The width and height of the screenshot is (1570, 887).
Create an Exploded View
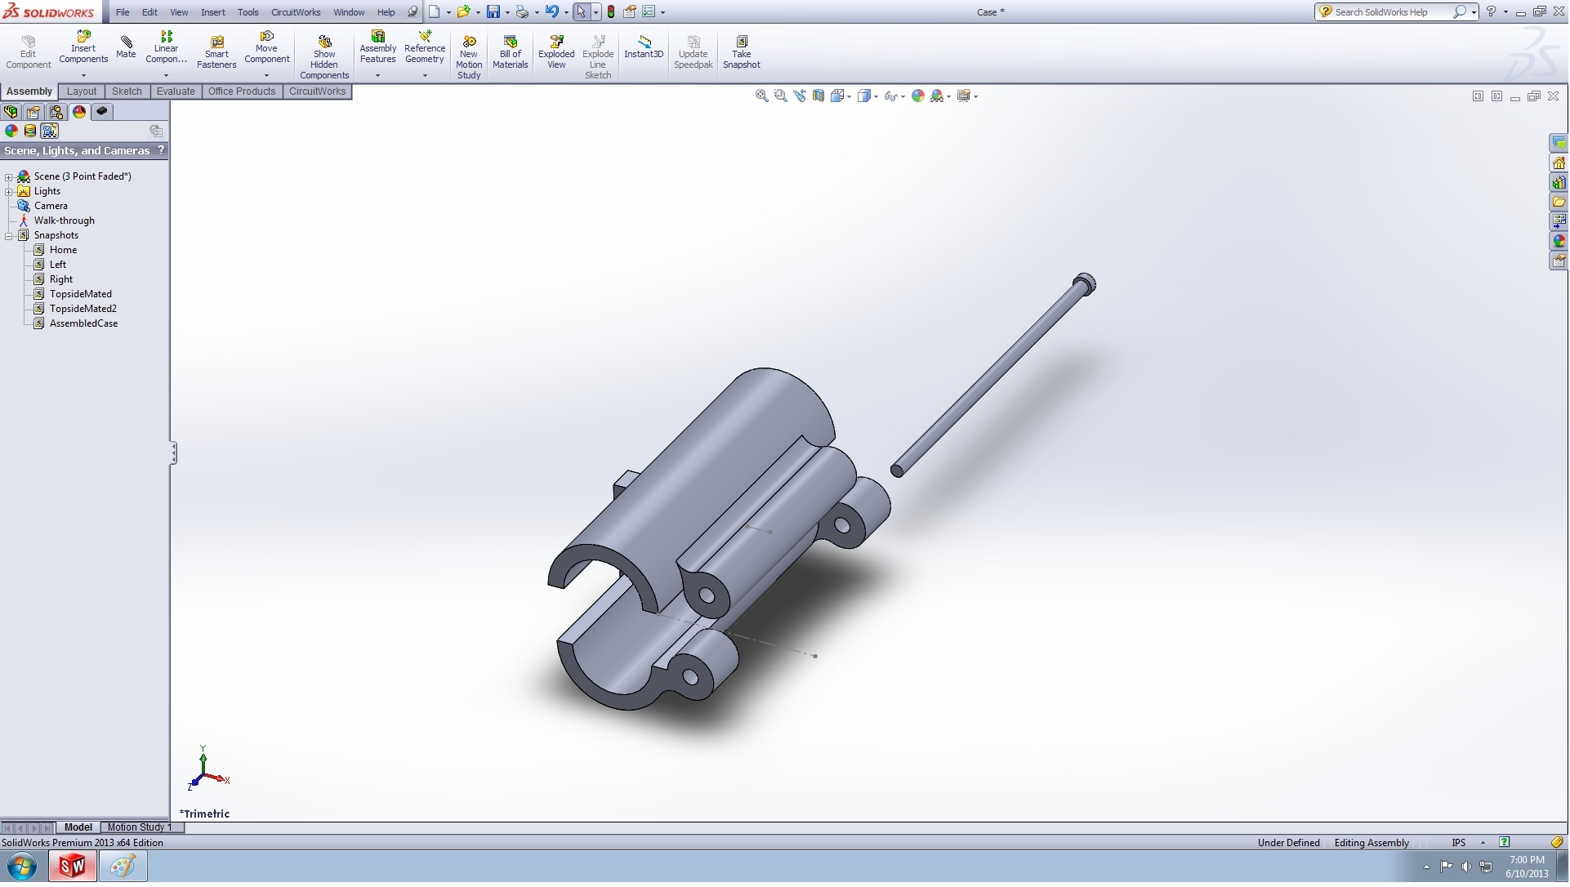[556, 52]
